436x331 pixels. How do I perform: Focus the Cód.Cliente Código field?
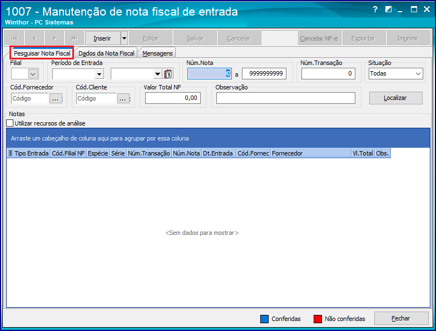pyautogui.click(x=96, y=98)
